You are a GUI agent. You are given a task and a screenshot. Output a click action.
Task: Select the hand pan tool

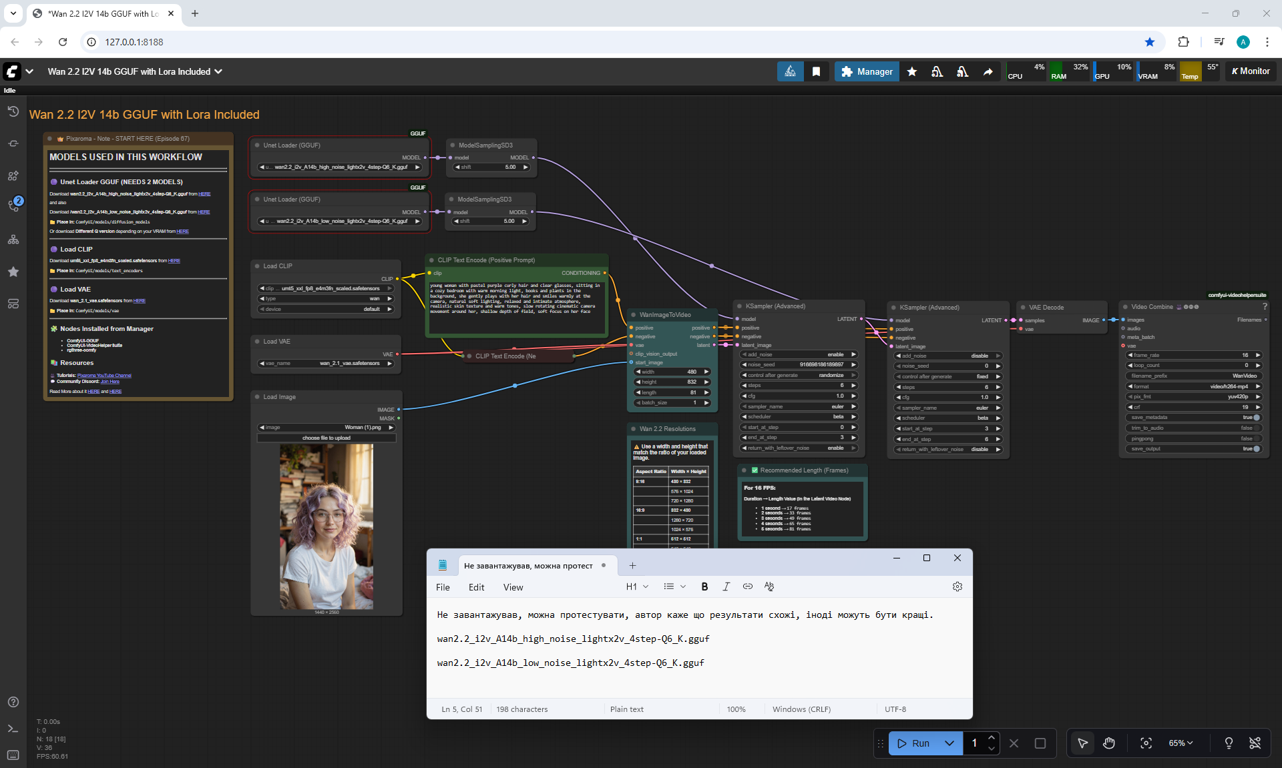click(x=1108, y=743)
